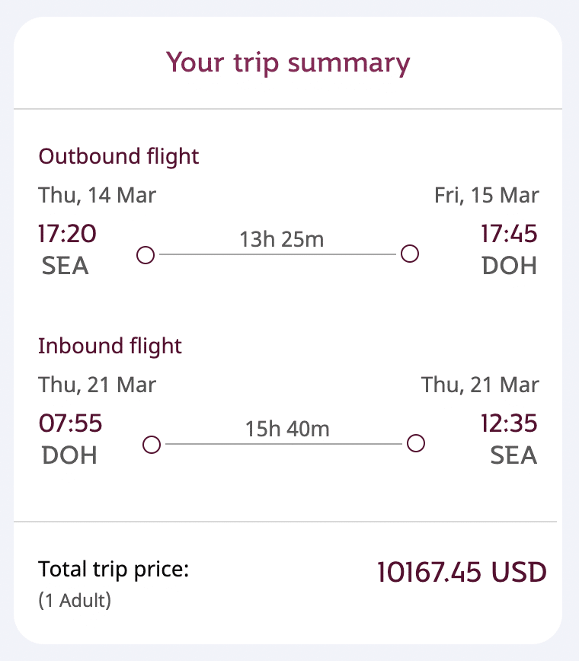Select the Inbound flight label

pyautogui.click(x=110, y=346)
